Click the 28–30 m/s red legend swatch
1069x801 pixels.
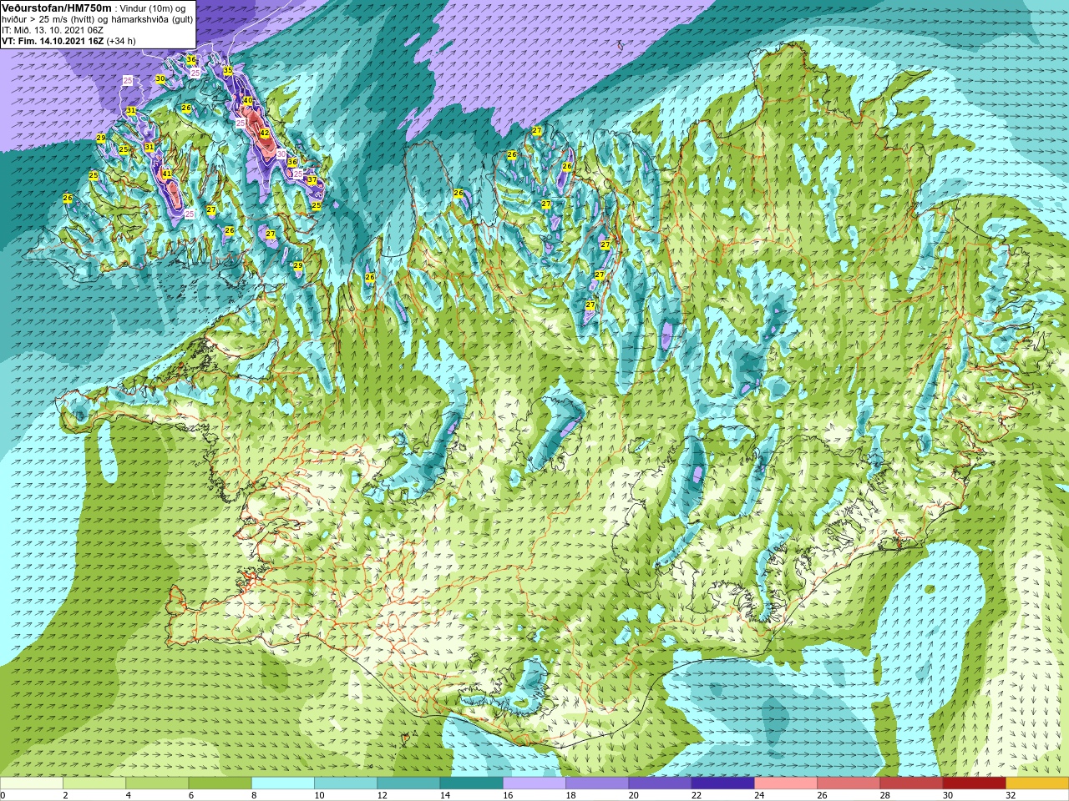pyautogui.click(x=911, y=783)
